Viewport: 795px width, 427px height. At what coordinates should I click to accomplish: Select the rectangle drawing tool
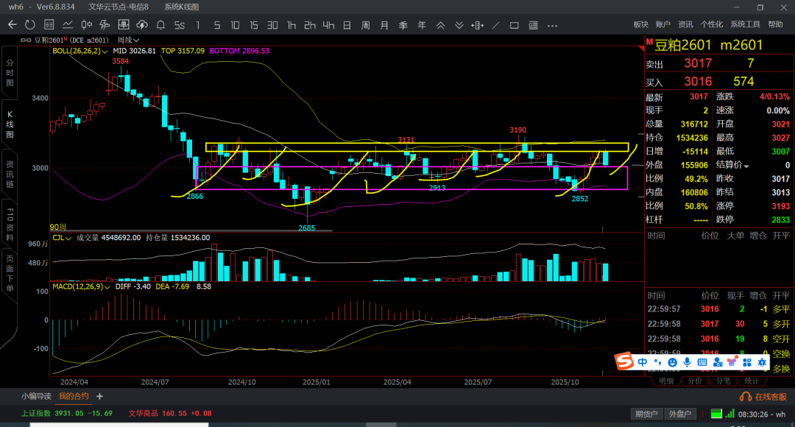tap(514, 24)
